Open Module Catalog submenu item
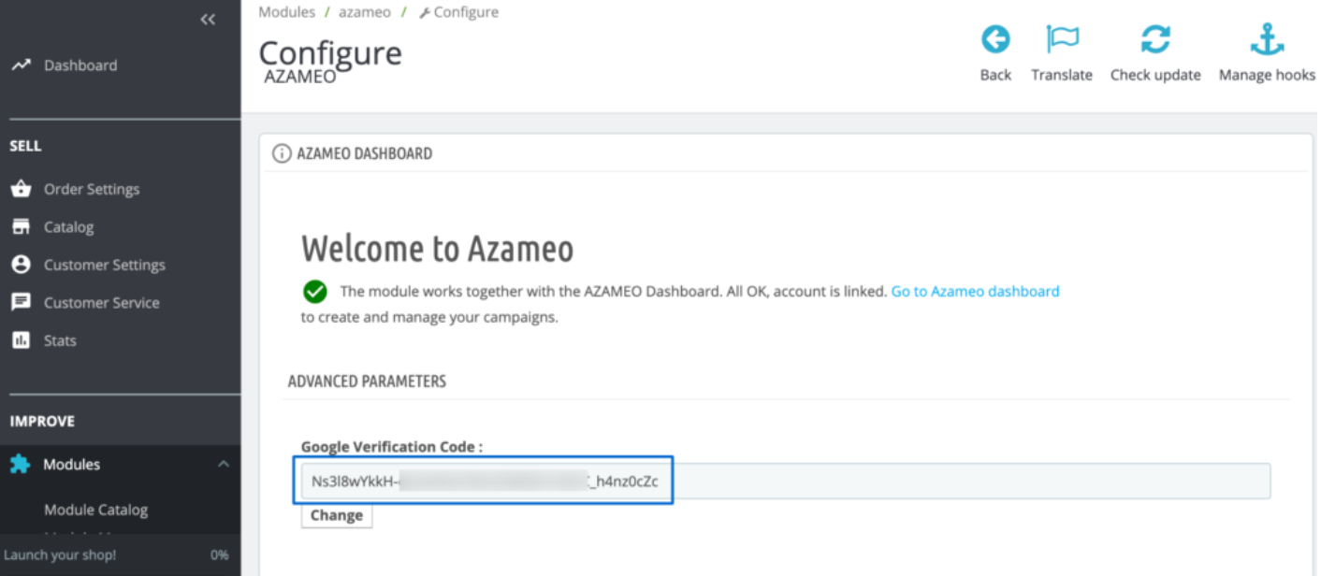This screenshot has width=1321, height=576. [x=95, y=511]
